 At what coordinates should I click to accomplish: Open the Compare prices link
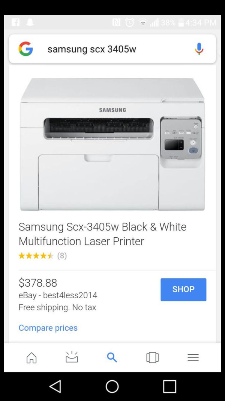pos(48,328)
